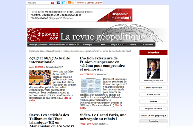Click date text le 1er septembre 2017
The width and height of the screenshot is (193, 127).
[53, 67]
